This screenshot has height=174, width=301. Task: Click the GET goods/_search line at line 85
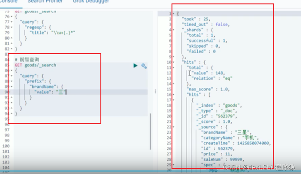[x=35, y=65]
